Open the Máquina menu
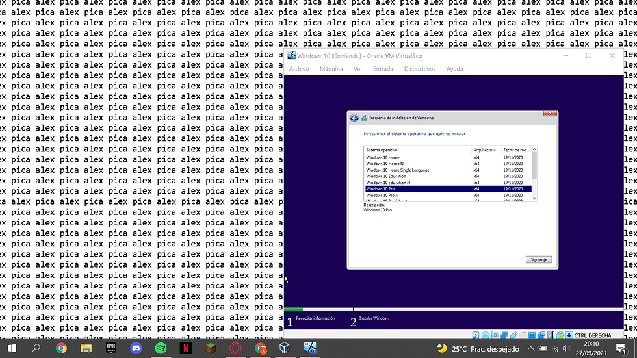 tap(331, 69)
